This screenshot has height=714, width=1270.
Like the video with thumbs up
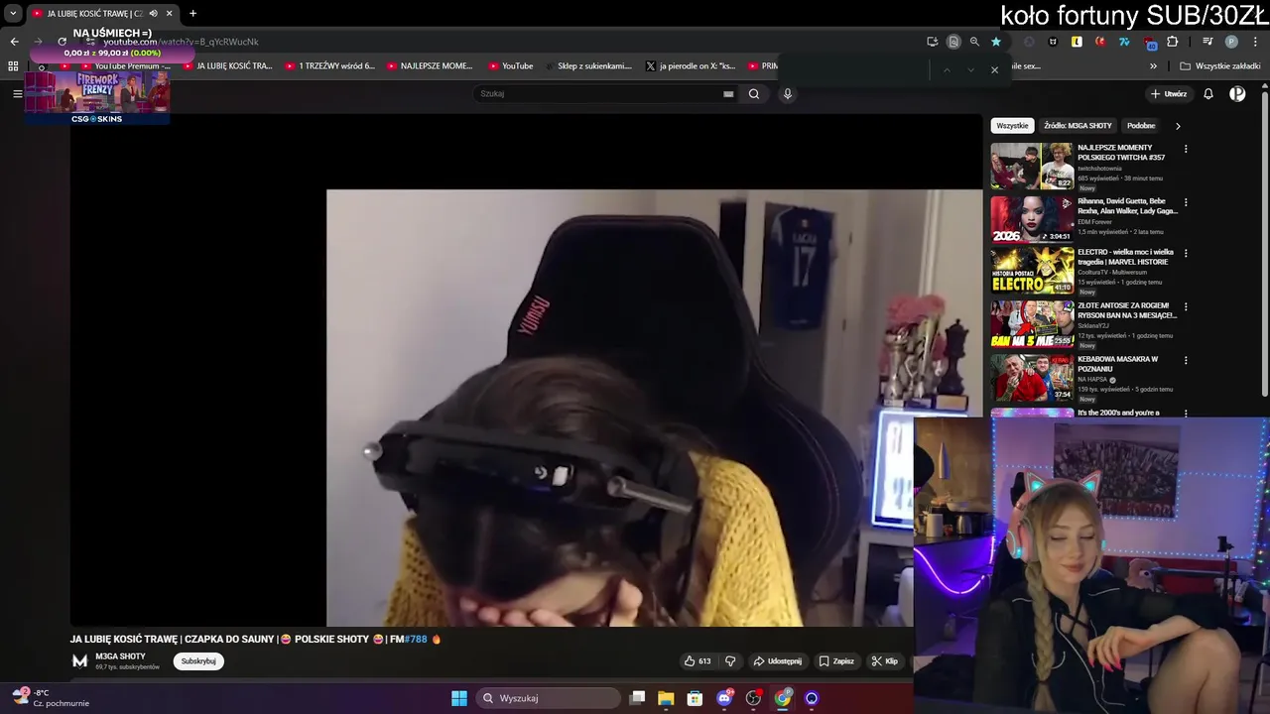698,661
